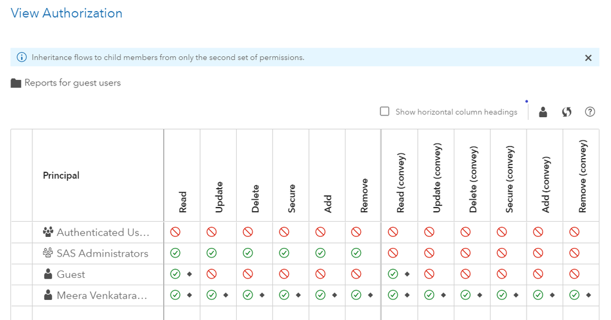Image resolution: width=611 pixels, height=320 pixels.
Task: Enable Show horizontal column headings checkbox
Action: [x=385, y=111]
